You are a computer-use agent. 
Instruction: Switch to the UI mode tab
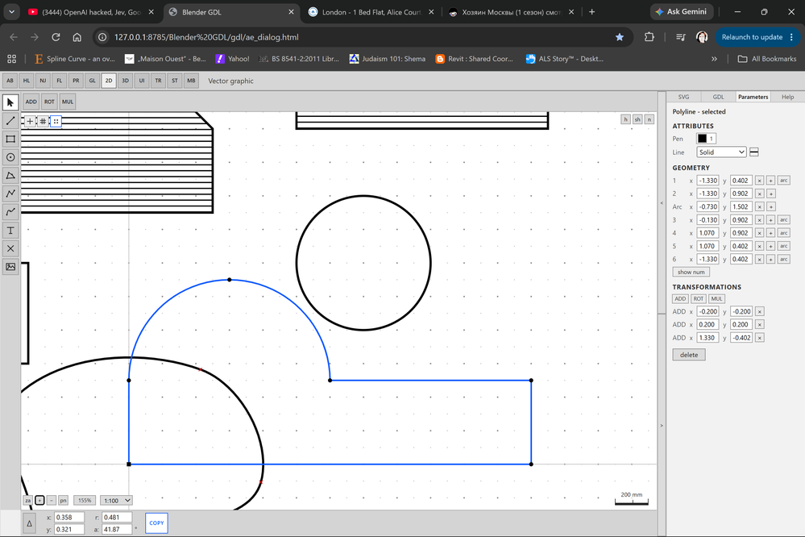click(x=142, y=81)
